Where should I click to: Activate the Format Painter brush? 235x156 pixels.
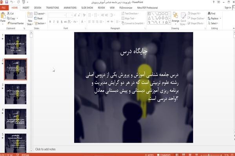tap(8, 23)
